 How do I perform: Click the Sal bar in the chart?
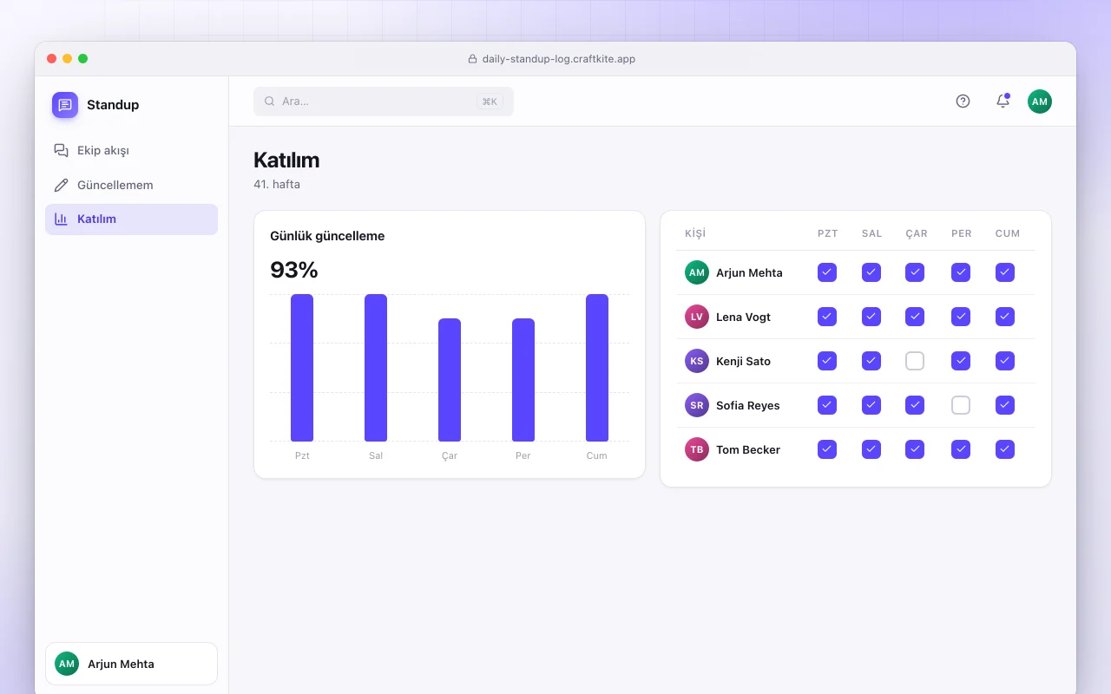click(376, 368)
